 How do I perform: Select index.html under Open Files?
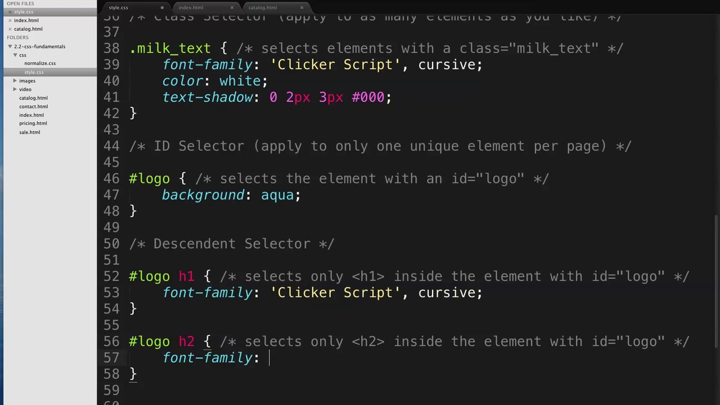click(x=26, y=20)
